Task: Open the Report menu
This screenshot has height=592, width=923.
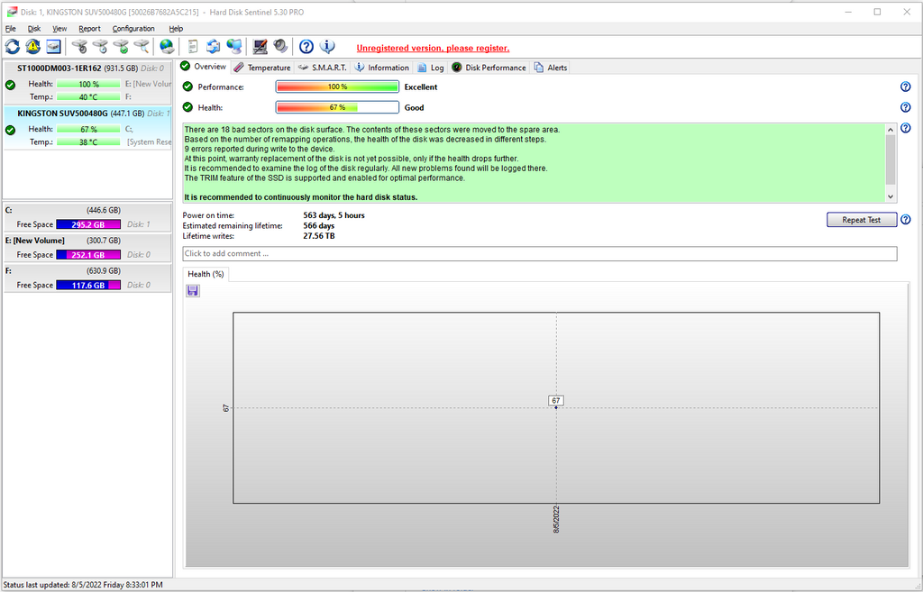Action: [89, 29]
